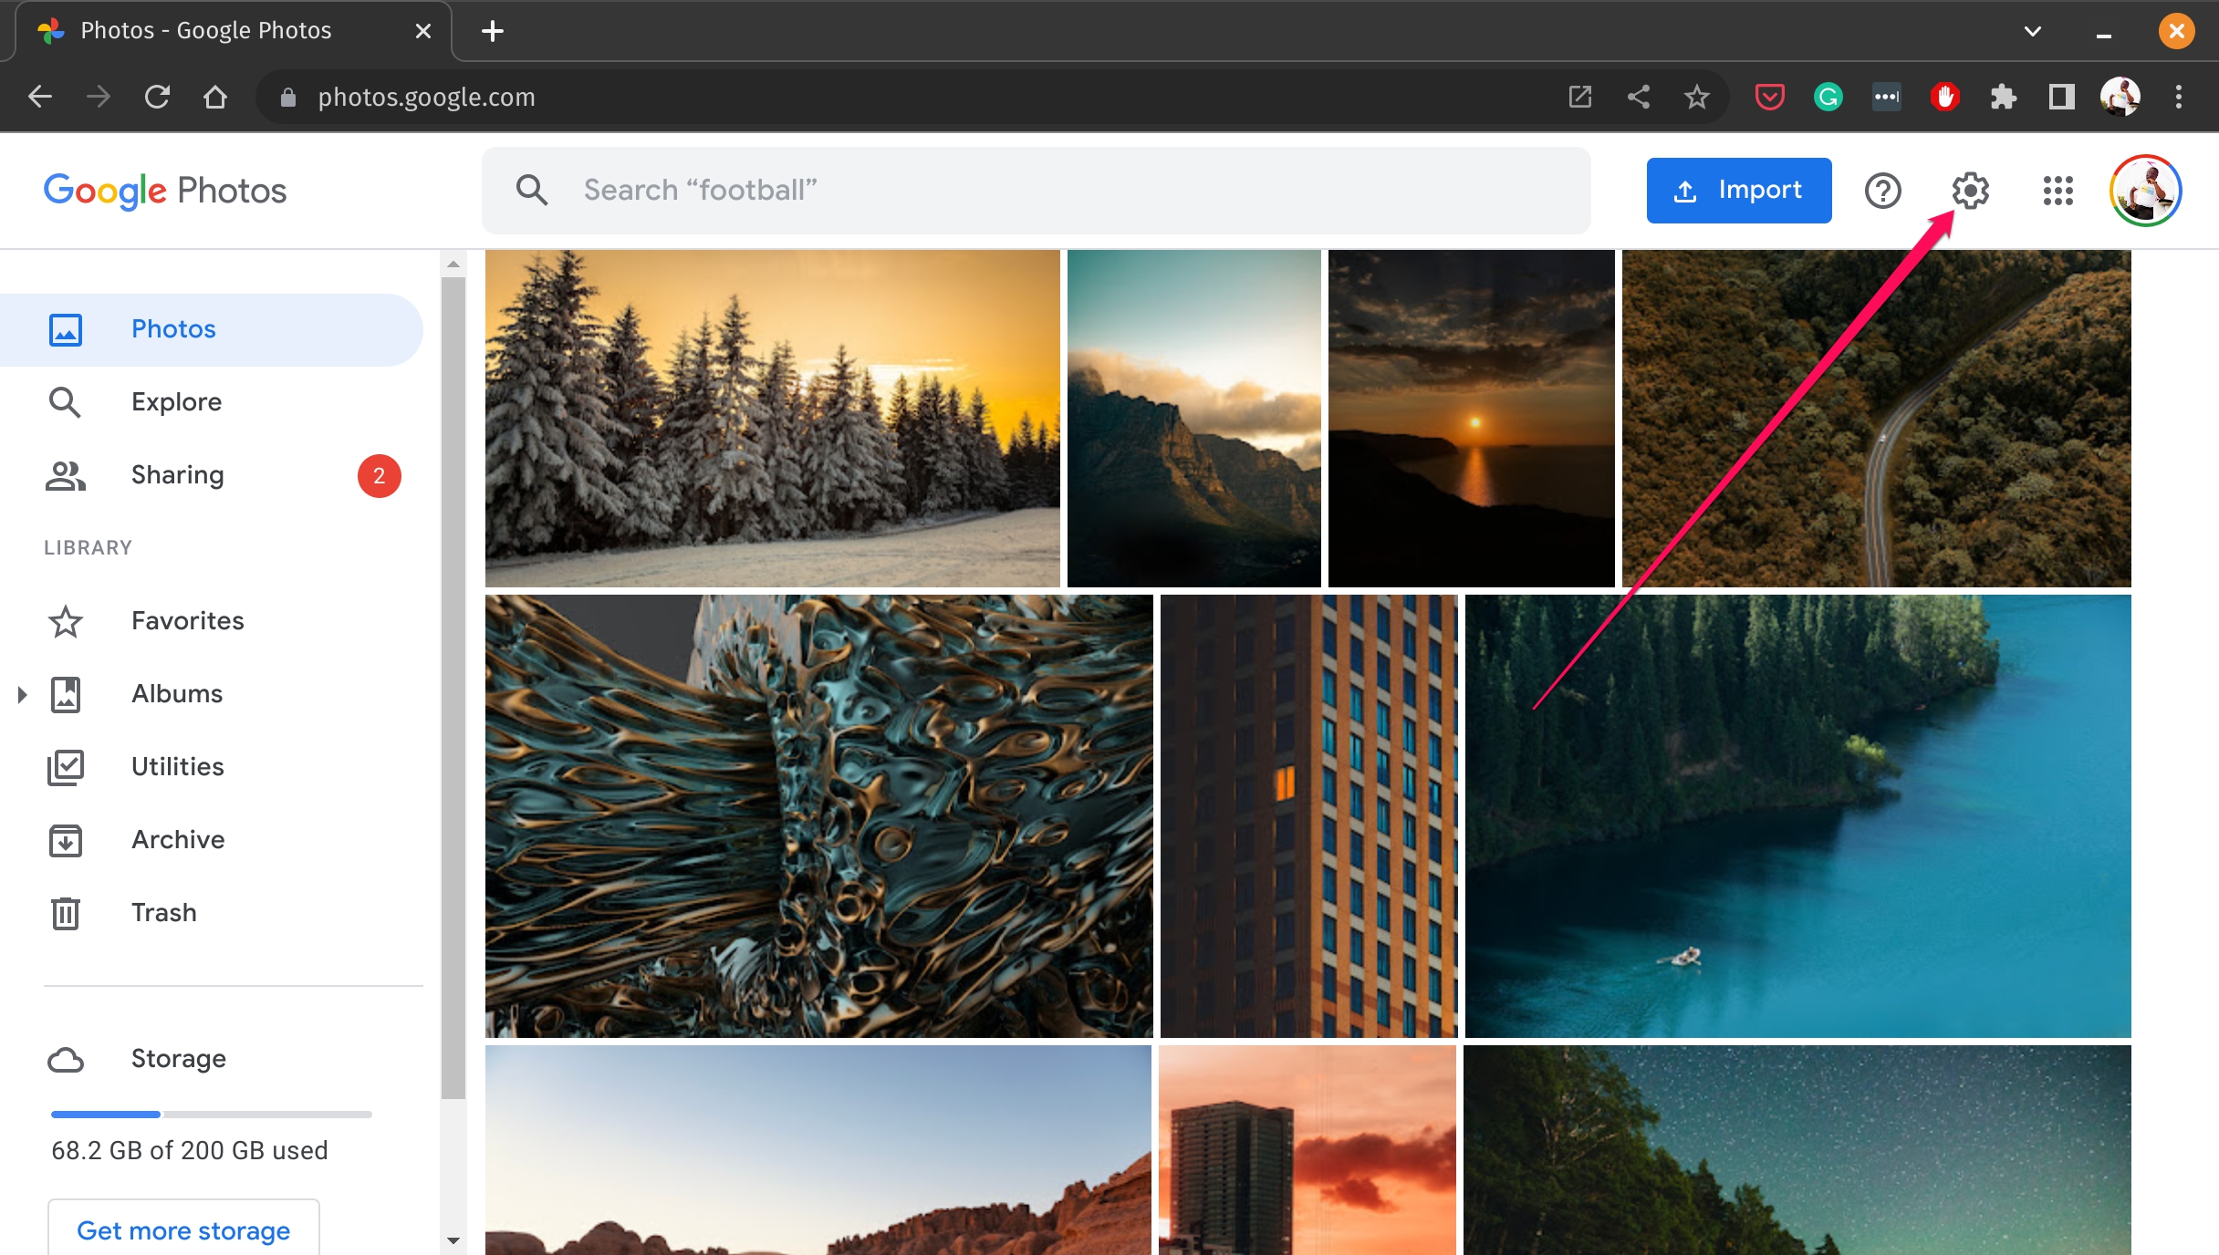Open the Chrome three-dot menu
The width and height of the screenshot is (2219, 1255).
(2178, 97)
